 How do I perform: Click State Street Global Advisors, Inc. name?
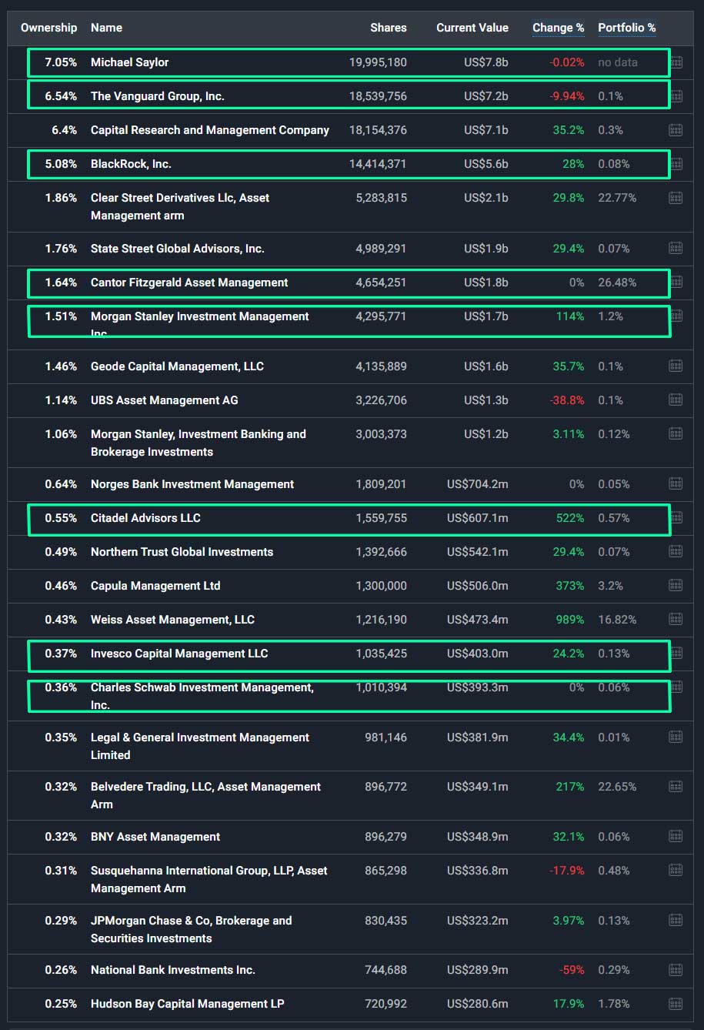[x=177, y=249]
